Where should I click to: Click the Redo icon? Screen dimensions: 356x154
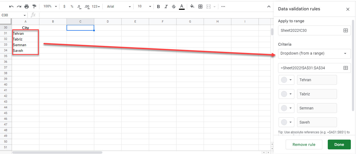tap(19, 6)
